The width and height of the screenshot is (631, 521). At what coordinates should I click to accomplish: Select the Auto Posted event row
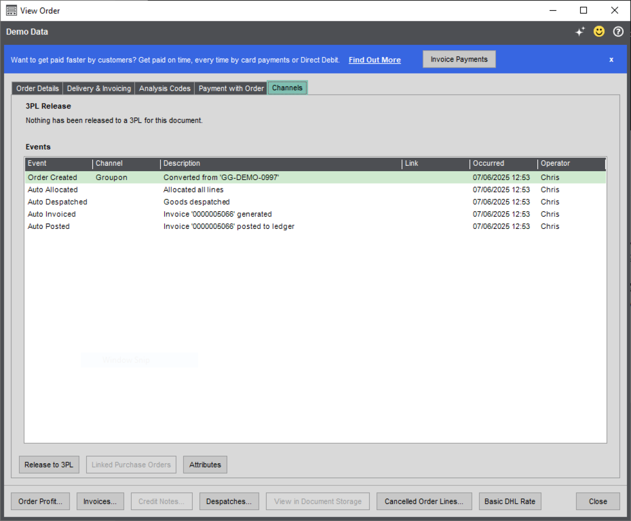coord(315,226)
